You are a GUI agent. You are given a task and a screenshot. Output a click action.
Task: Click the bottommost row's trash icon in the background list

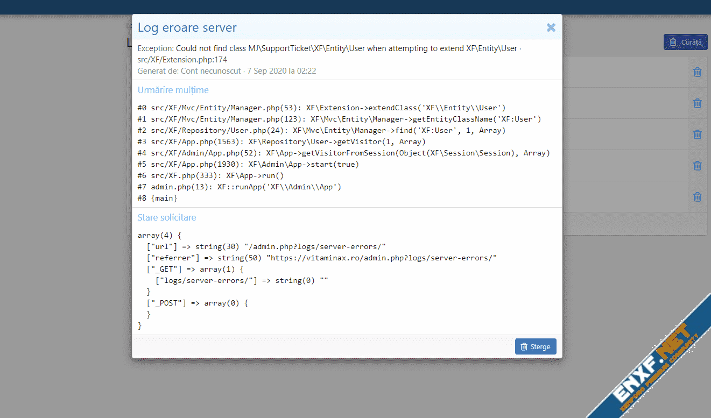click(x=698, y=197)
